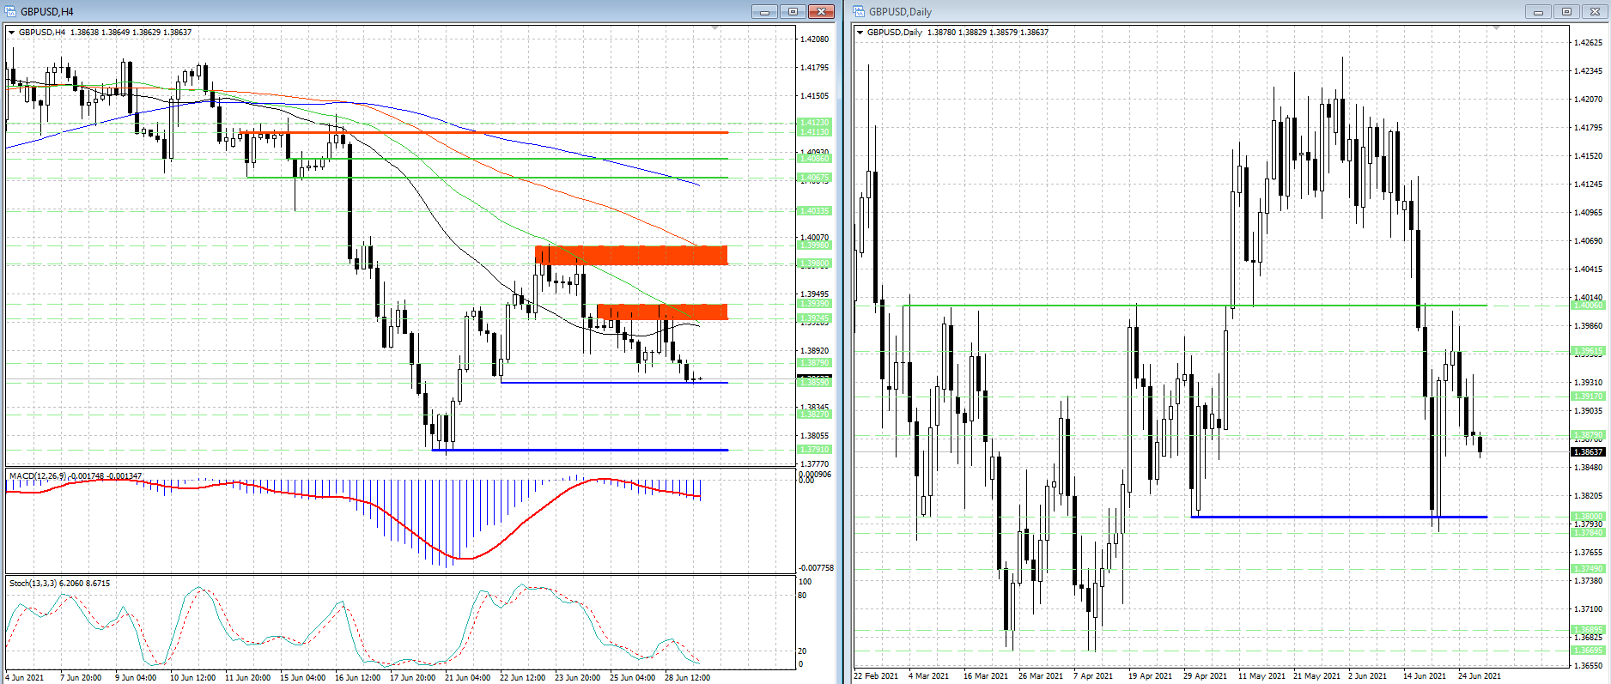Maximize the GBPUSD,H4 chart window
Screen dimensions: 1611x684
[x=793, y=11]
